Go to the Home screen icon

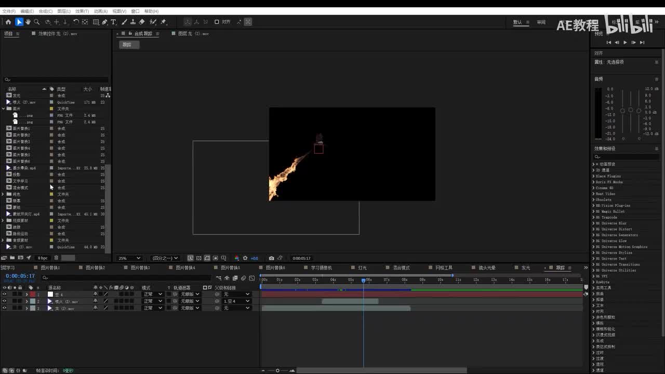point(8,22)
